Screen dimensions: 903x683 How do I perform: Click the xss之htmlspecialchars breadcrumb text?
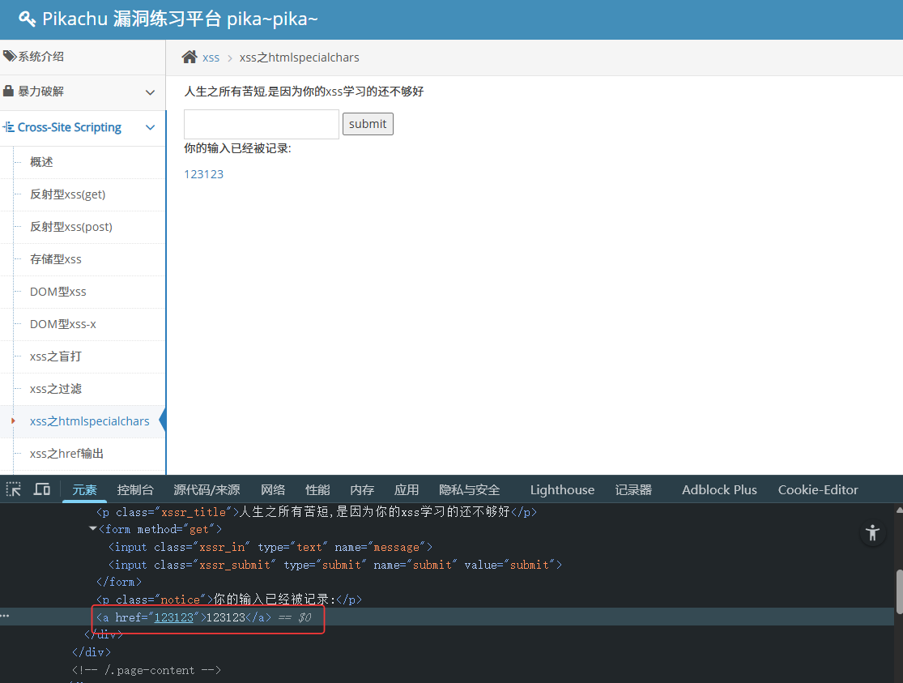[299, 58]
